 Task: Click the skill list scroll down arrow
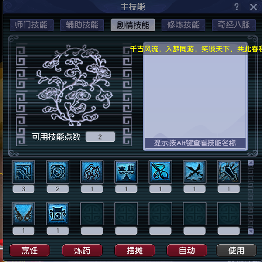pyautogui.click(x=251, y=231)
